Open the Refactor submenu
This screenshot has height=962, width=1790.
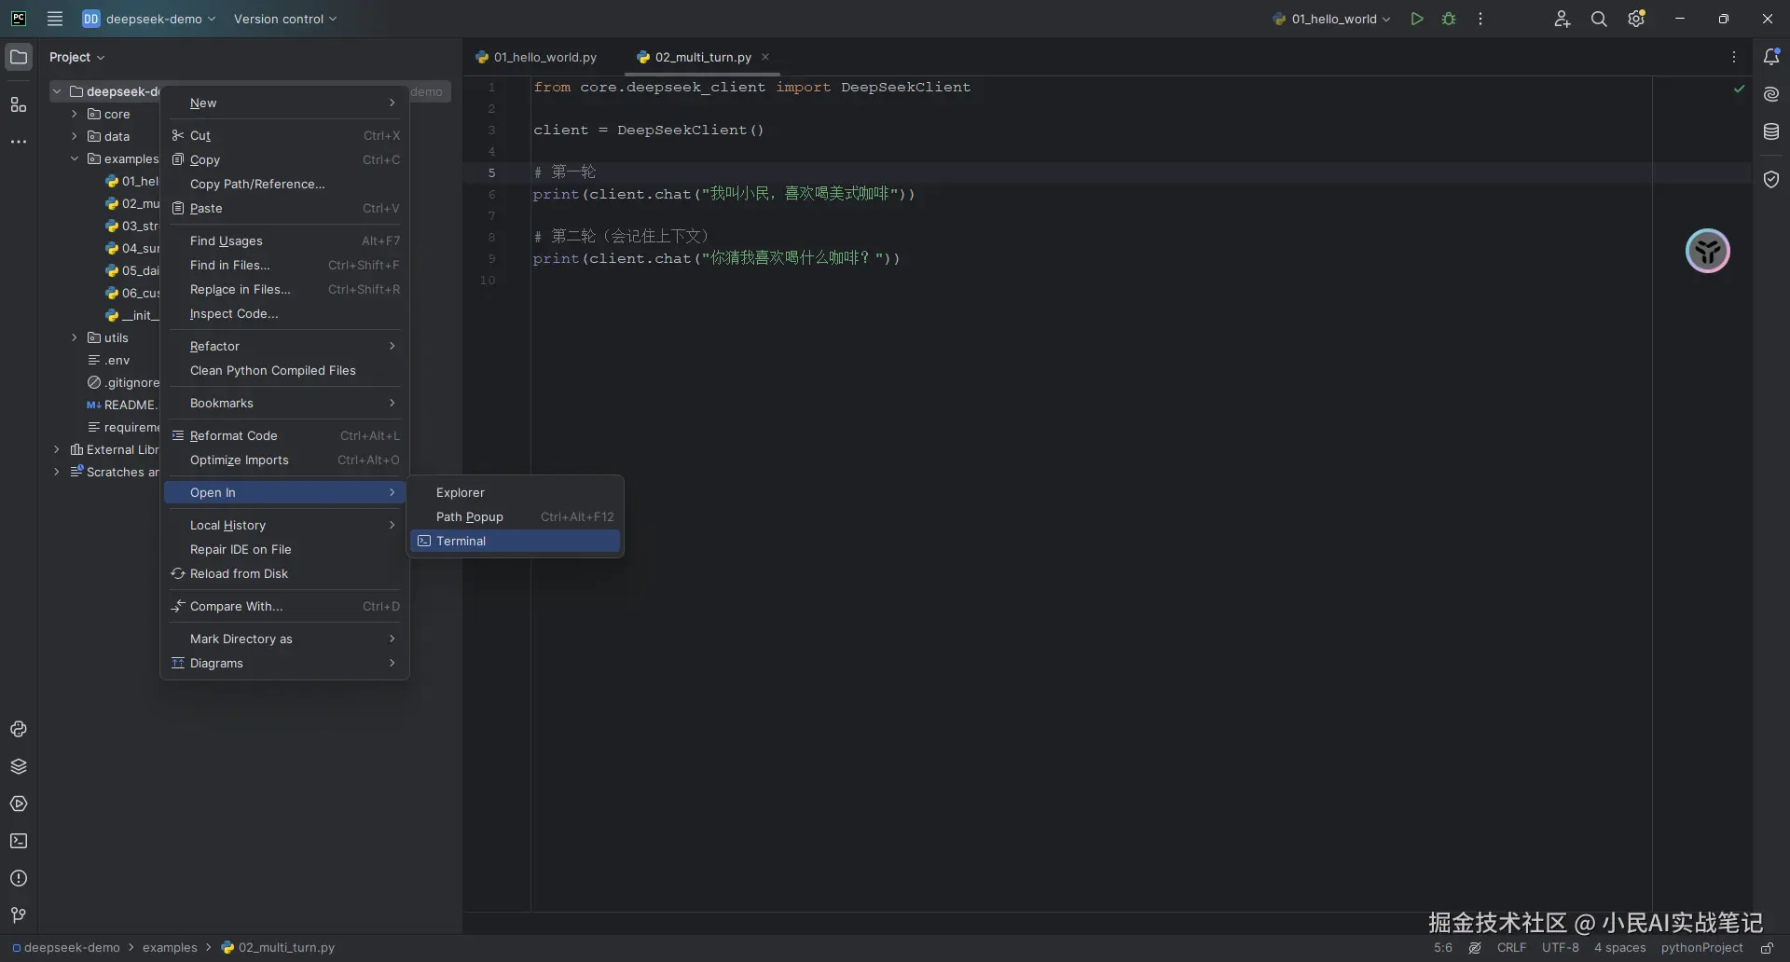(x=285, y=346)
